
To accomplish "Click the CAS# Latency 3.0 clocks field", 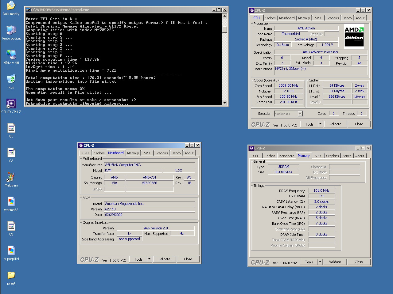I will pyautogui.click(x=321, y=202).
